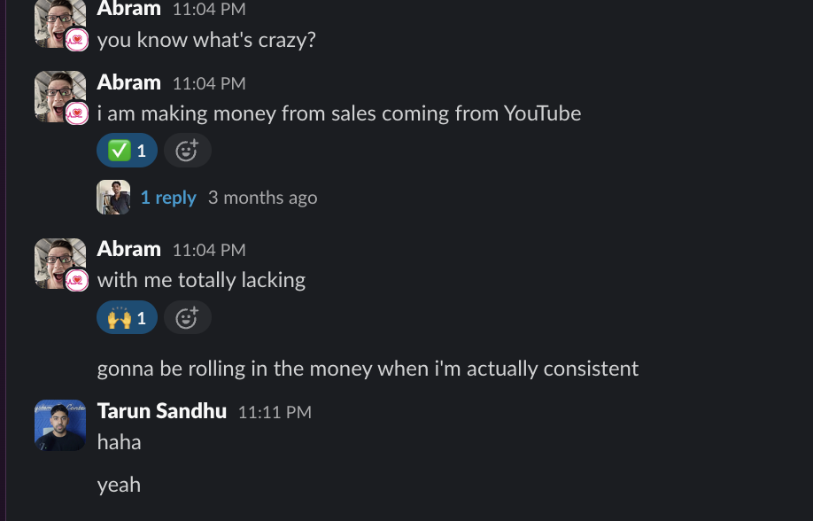The width and height of the screenshot is (813, 521).
Task: Open the 11:11 PM timestamp link
Action: (x=275, y=412)
